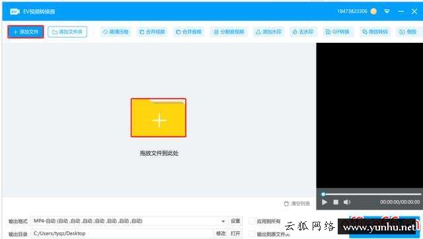Open the 合并音频 merge audio tool
The width and height of the screenshot is (423, 239).
click(188, 32)
